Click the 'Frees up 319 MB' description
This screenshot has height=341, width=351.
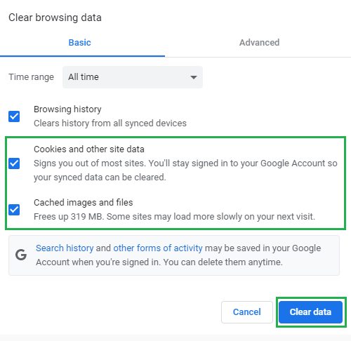(x=174, y=217)
